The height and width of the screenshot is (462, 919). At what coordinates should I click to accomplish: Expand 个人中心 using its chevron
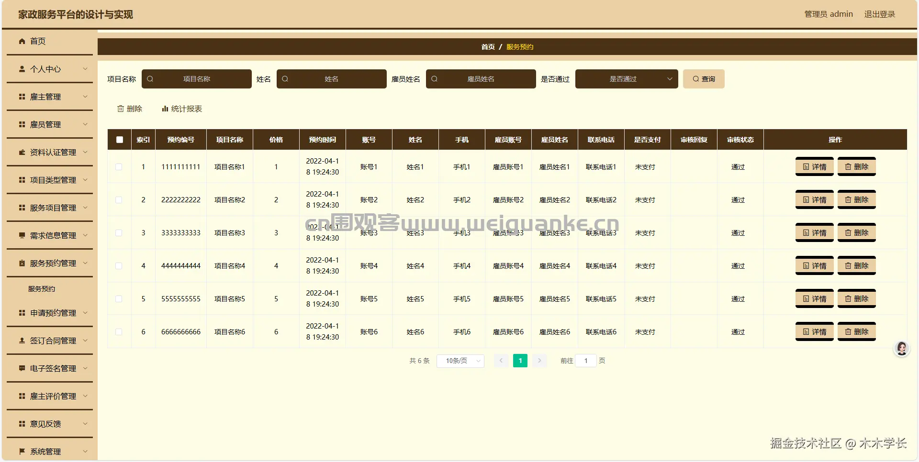[85, 69]
